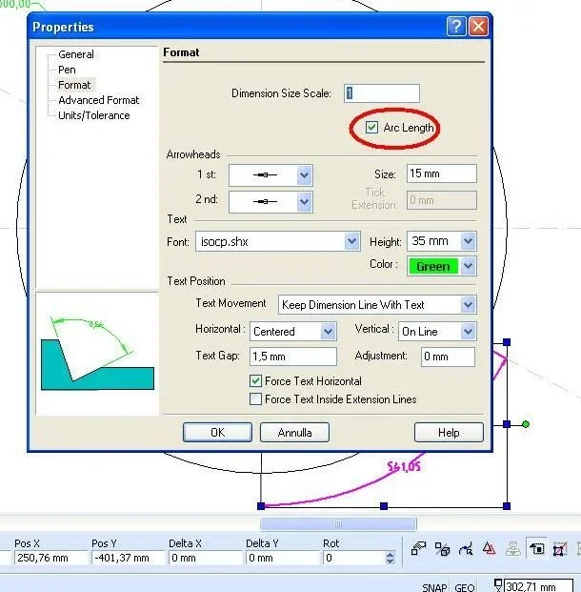Click the Delta X field
The image size is (581, 592).
205,558
